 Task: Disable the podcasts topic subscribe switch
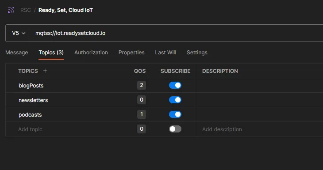tap(175, 114)
